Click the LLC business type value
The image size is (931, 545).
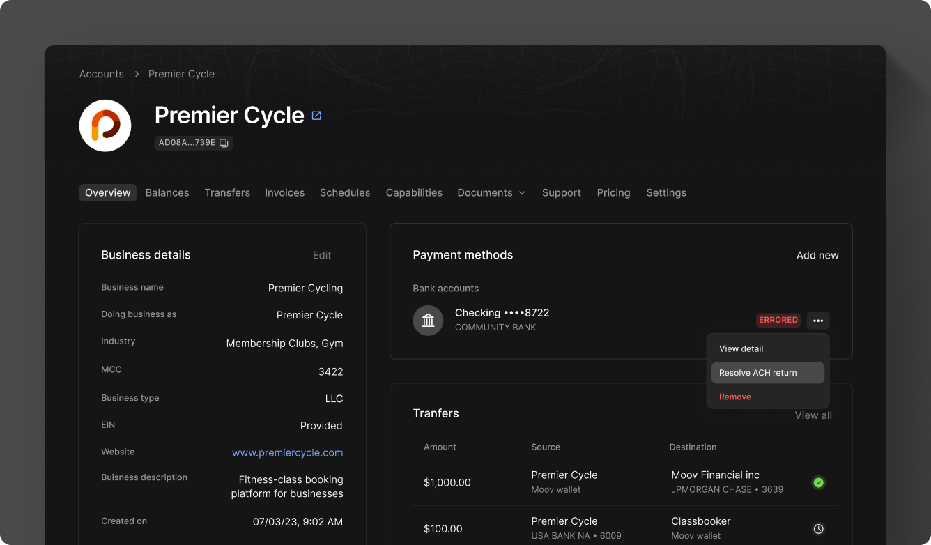tap(334, 399)
